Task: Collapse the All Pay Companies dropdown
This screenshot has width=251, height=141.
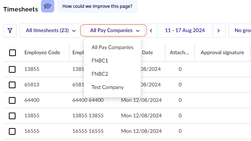Action: [113, 30]
